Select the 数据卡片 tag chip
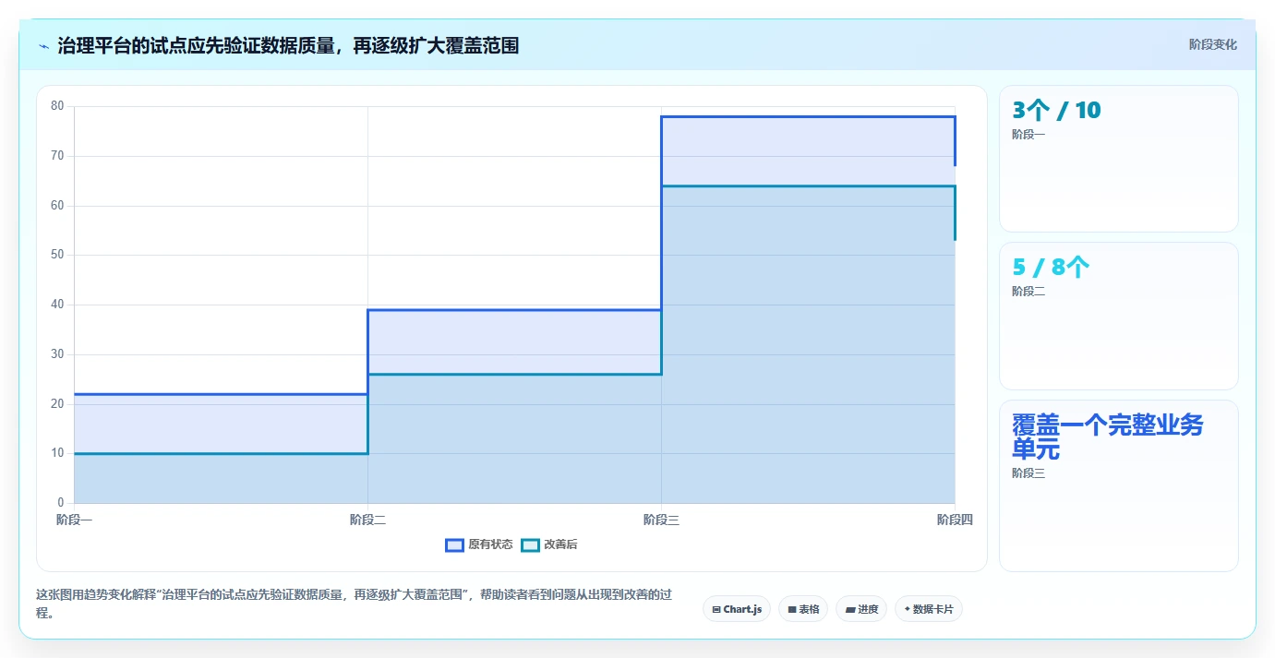The image size is (1275, 658). tap(929, 609)
